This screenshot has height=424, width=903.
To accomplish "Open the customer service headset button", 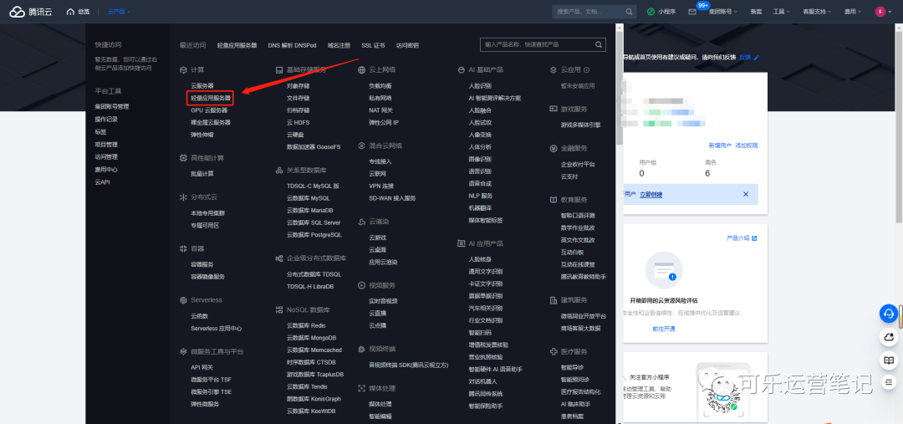I will coord(889,314).
